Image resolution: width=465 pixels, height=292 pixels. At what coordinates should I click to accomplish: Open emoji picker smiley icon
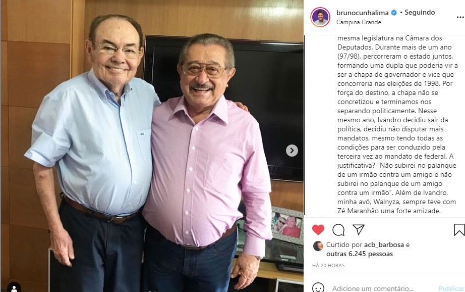[318, 288]
